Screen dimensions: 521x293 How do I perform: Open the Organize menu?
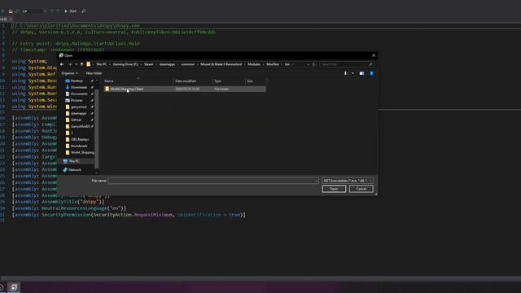pos(69,73)
